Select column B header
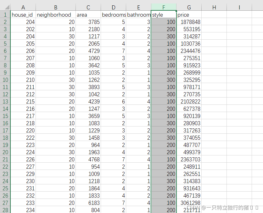 click(56, 7)
